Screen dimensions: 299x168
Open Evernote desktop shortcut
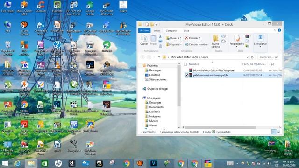click(x=57, y=7)
